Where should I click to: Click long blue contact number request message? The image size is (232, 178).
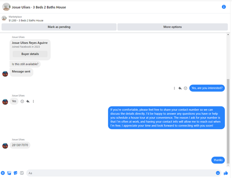tap(166, 118)
